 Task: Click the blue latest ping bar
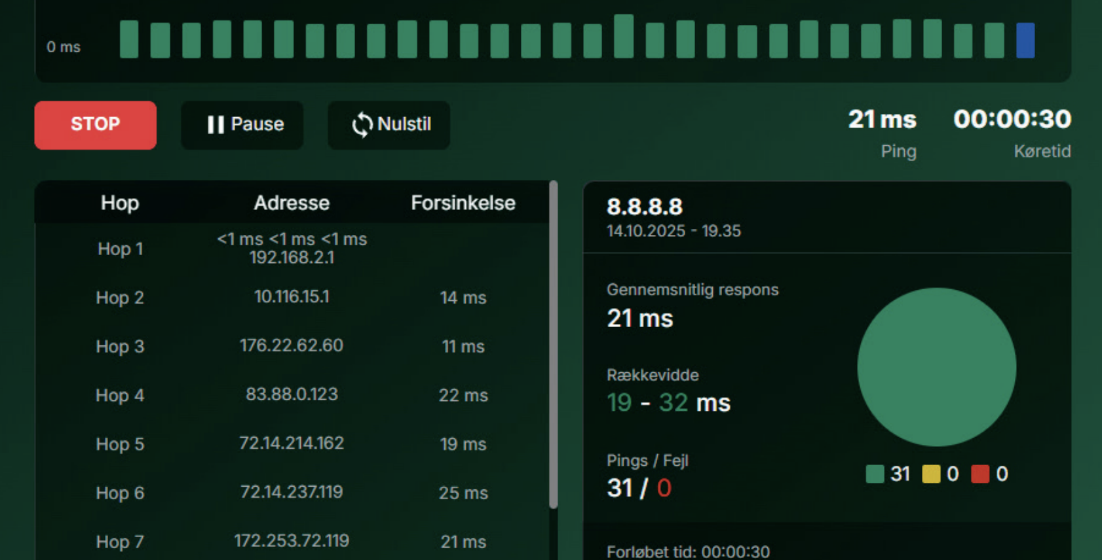[x=1025, y=41]
